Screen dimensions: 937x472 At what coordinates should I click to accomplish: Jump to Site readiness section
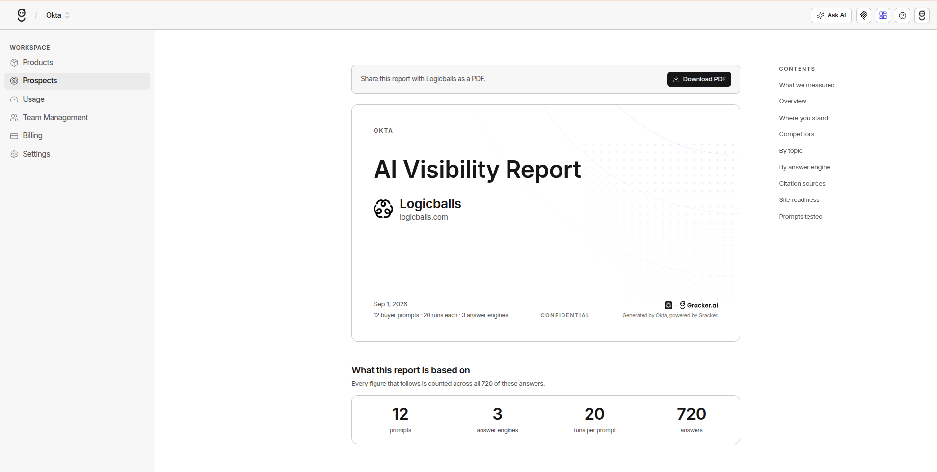pos(799,200)
